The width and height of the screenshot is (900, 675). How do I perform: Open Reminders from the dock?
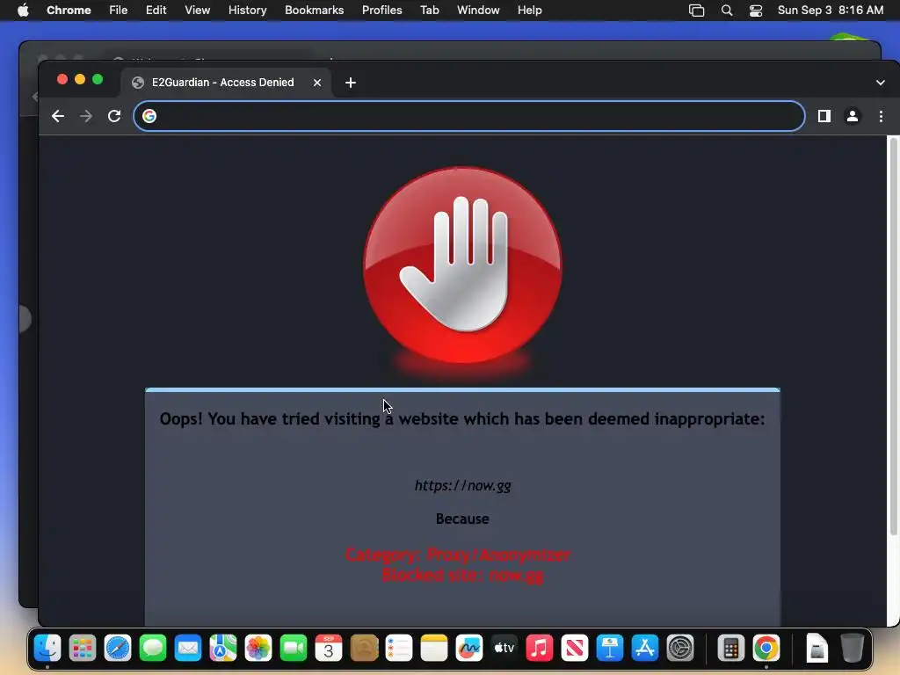(399, 649)
